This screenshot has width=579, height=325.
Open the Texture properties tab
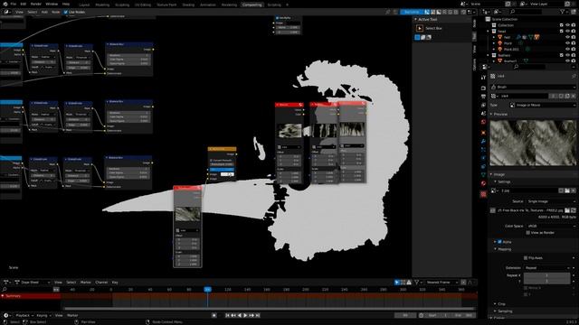pos(483,194)
